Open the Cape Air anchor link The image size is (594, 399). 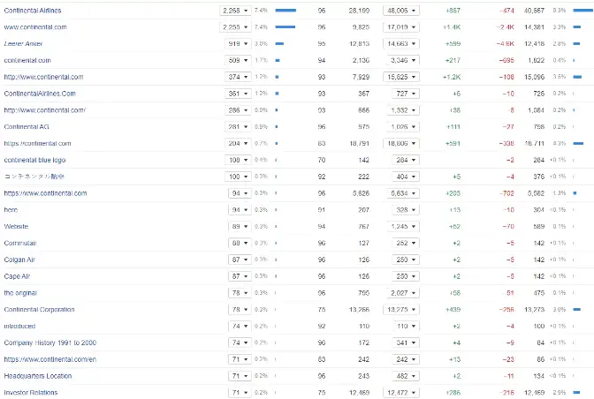tap(18, 276)
